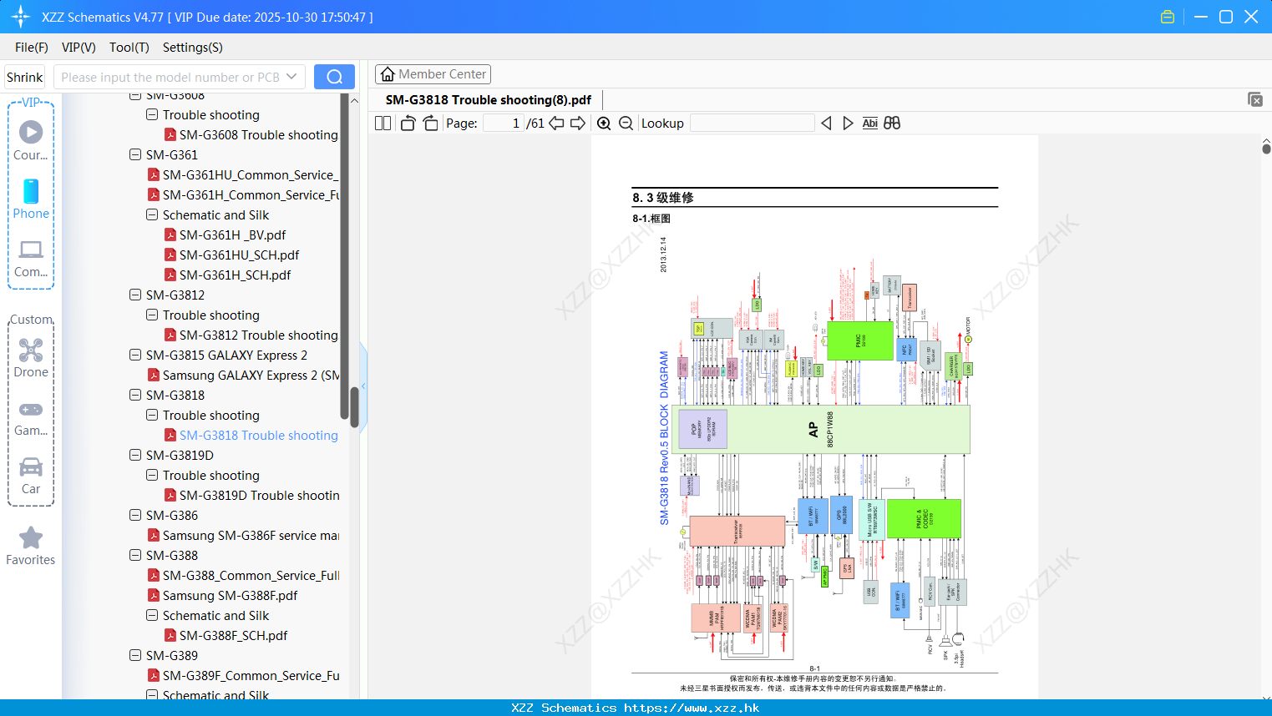The width and height of the screenshot is (1272, 716).
Task: Click the model number search field
Action: pyautogui.click(x=170, y=77)
